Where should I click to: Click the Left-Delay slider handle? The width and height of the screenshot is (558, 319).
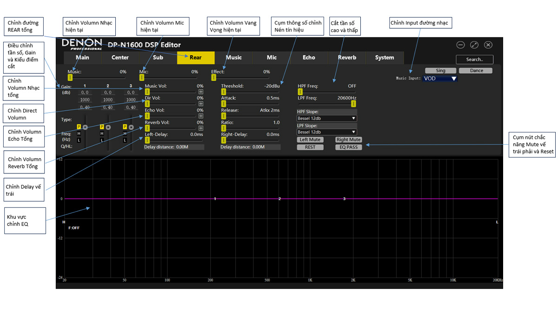(147, 140)
